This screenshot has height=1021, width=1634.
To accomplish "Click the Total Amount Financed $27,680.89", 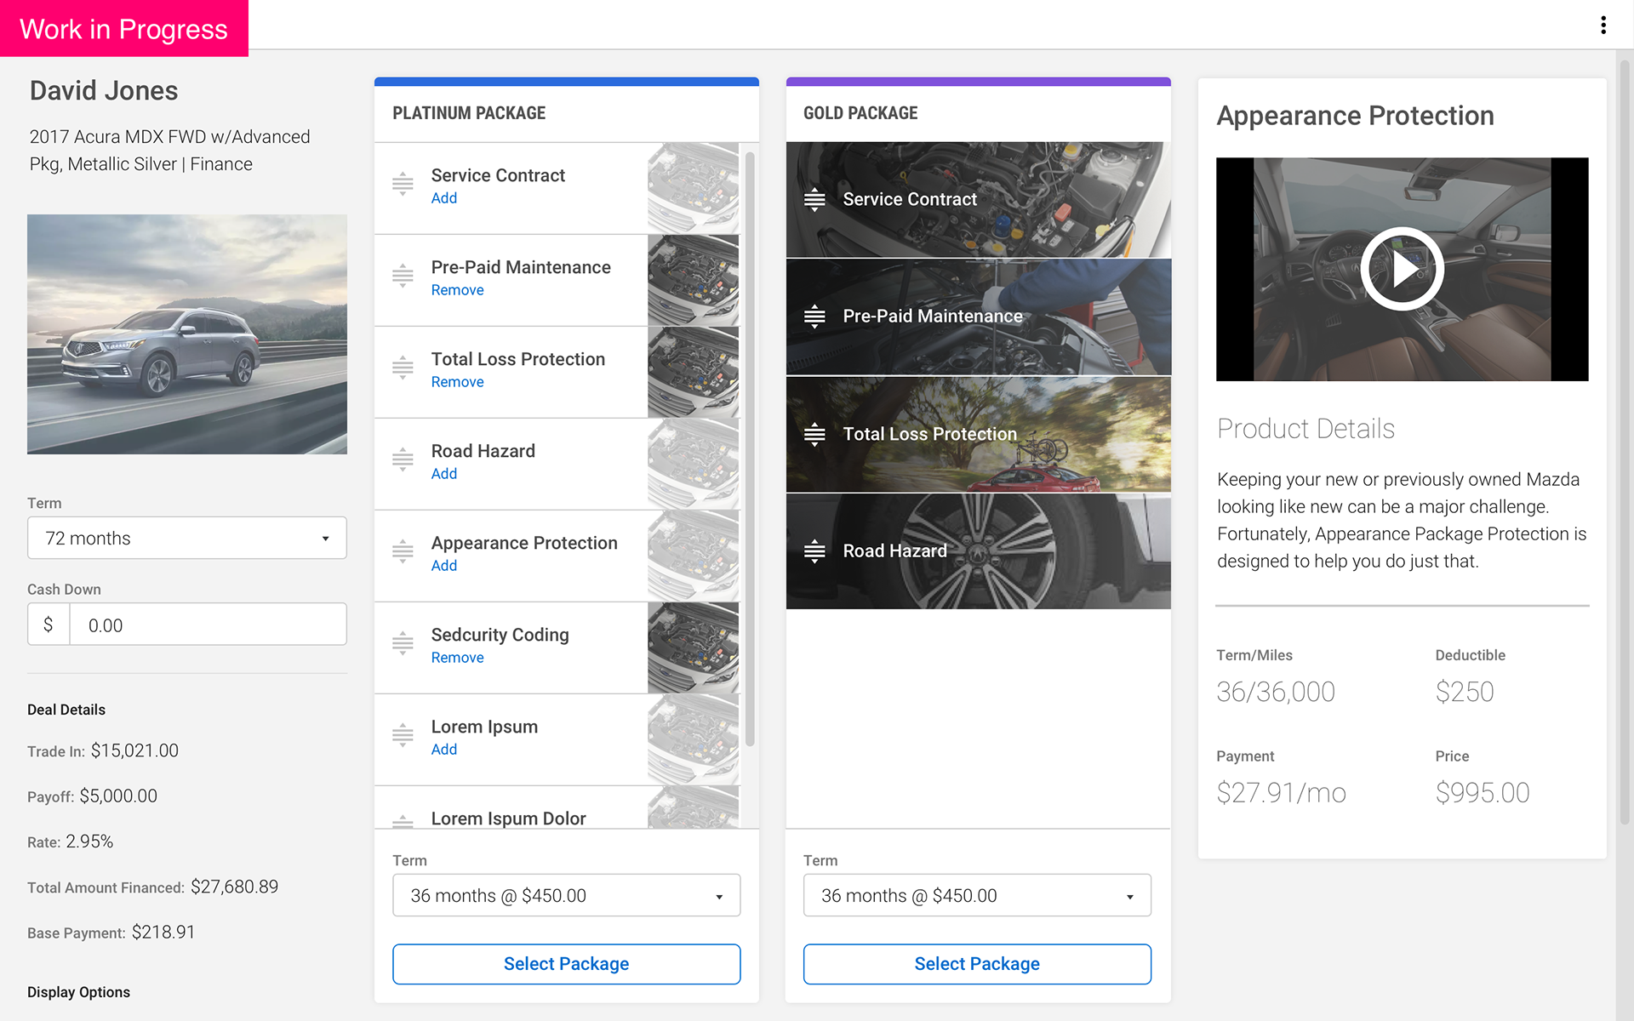I will (x=234, y=887).
